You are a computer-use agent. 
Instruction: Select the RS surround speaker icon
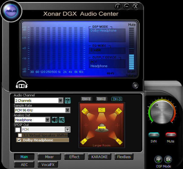pyautogui.click(x=119, y=142)
